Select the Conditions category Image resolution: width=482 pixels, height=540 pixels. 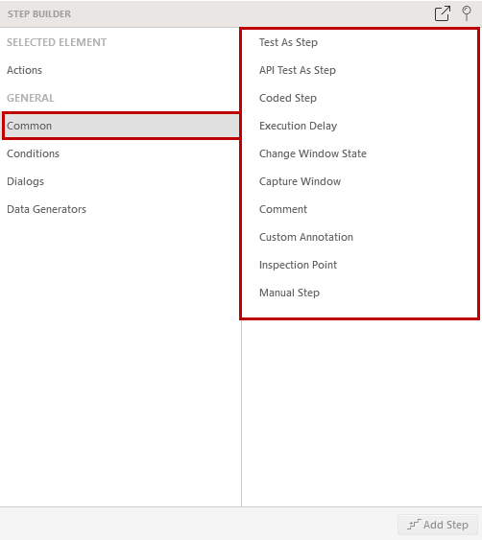(x=33, y=153)
